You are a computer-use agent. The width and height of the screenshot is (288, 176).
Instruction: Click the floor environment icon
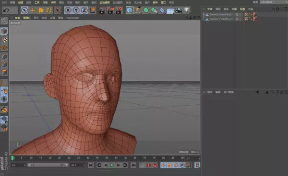[x=170, y=11]
